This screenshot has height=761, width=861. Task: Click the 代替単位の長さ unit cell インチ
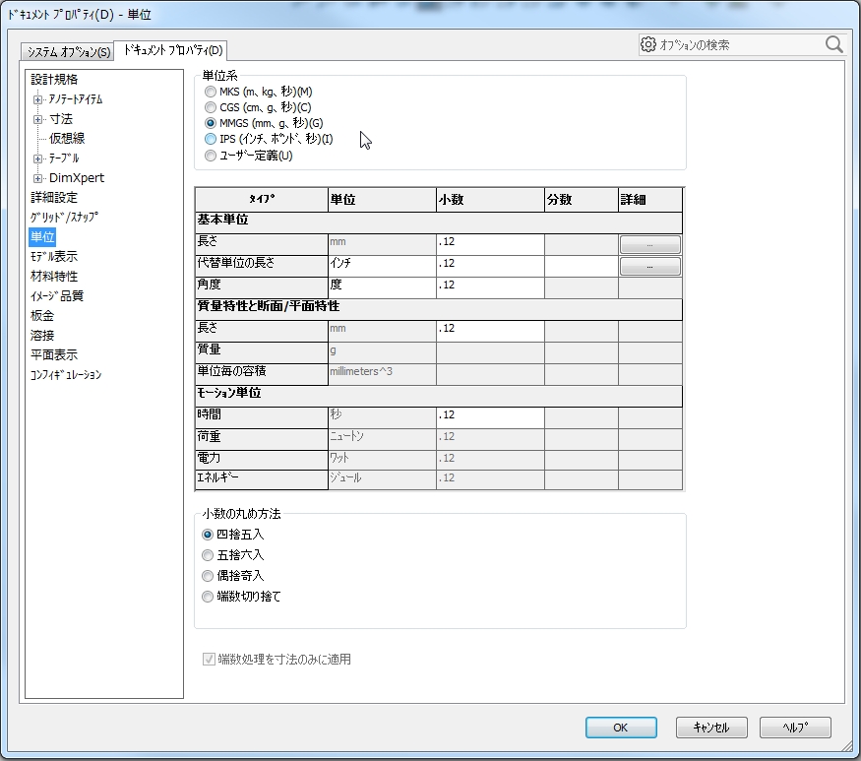pos(381,265)
